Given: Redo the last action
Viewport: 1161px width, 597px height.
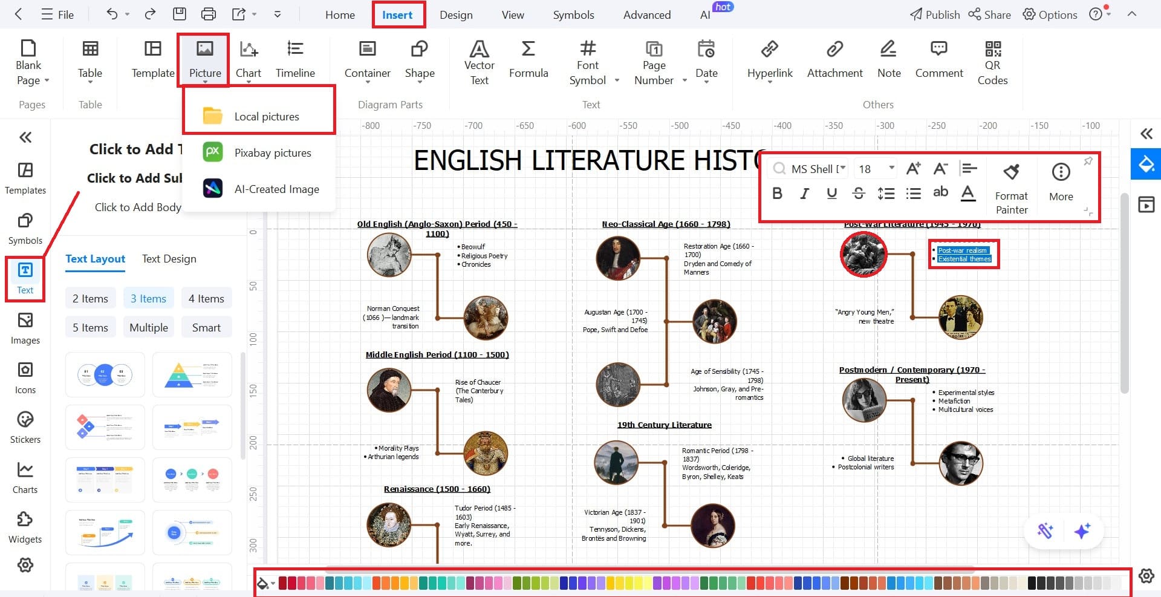Looking at the screenshot, I should point(150,14).
